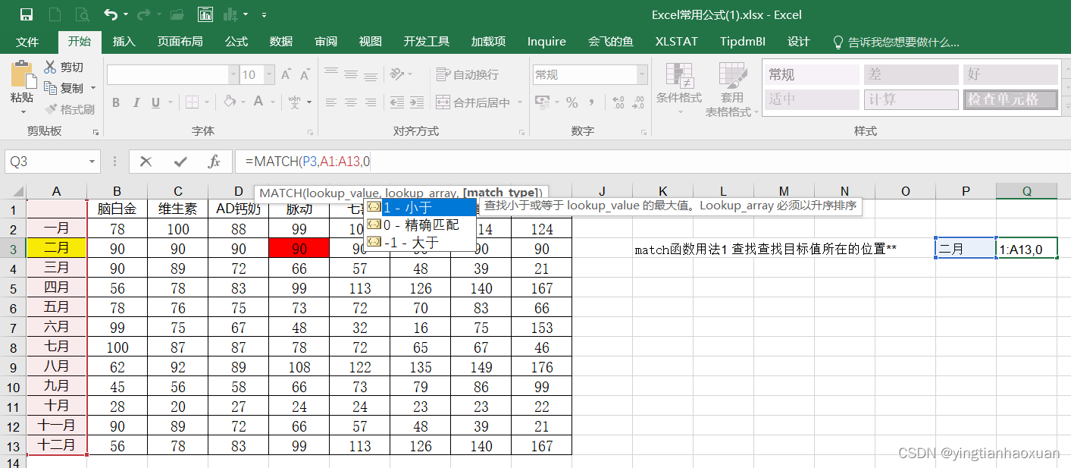Open Conditional Formatting (条件格式)
This screenshot has width=1071, height=468.
tap(679, 89)
